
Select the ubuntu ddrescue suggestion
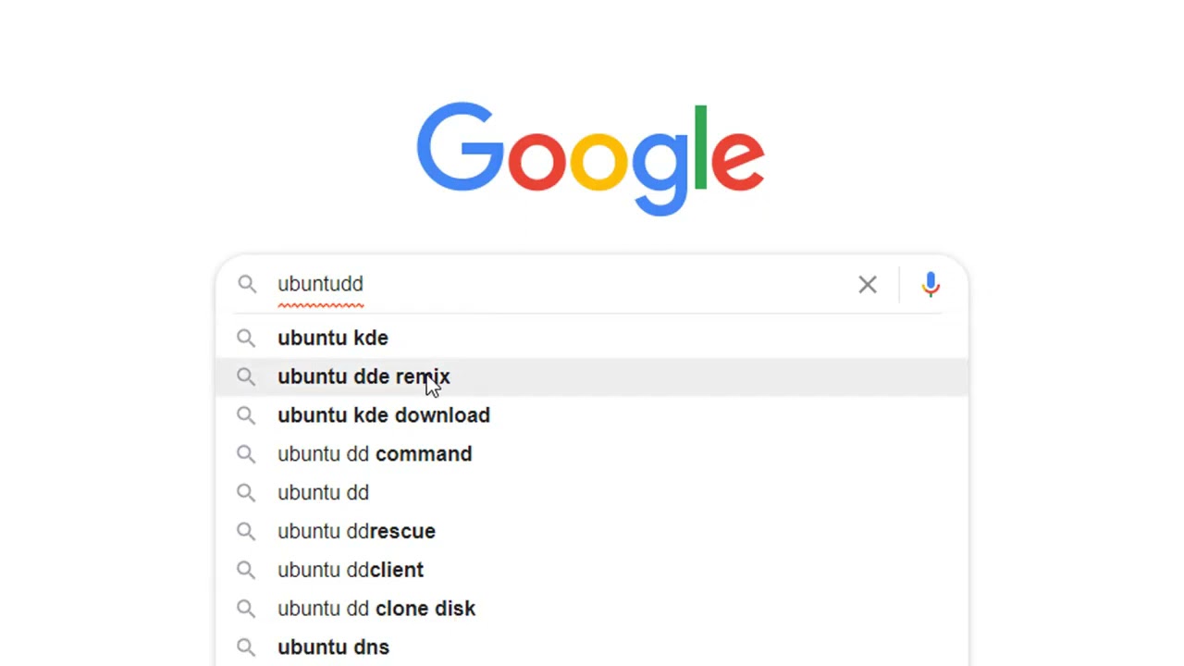point(592,531)
